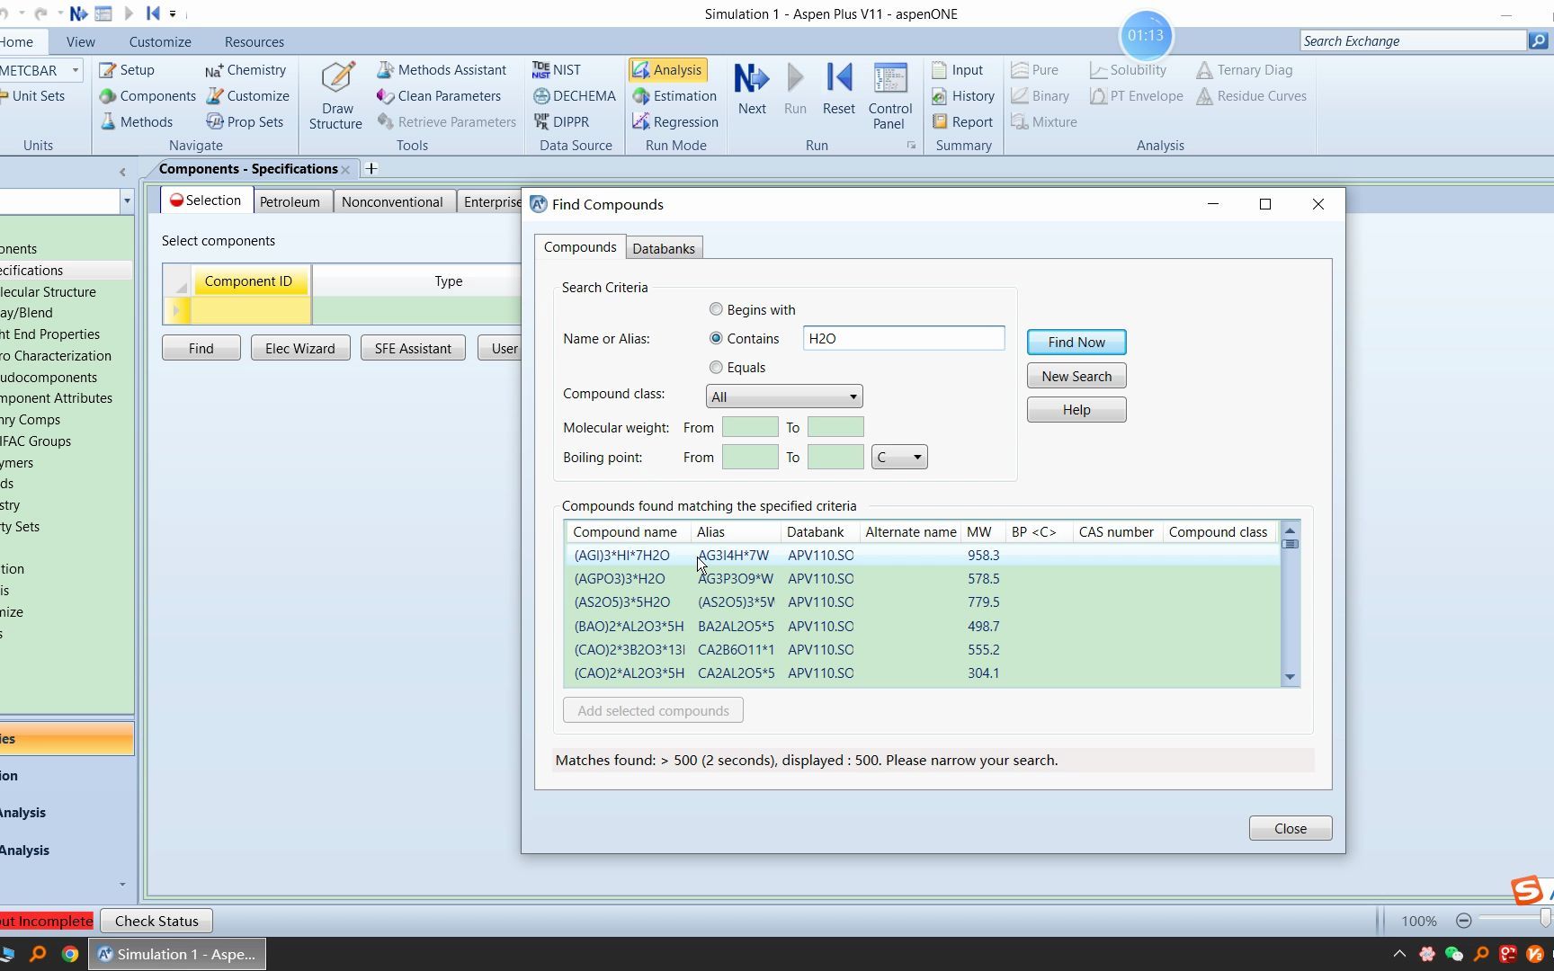Screen dimensions: 1554x971
Task: Click the SFE Assistant button
Action: click(x=413, y=348)
